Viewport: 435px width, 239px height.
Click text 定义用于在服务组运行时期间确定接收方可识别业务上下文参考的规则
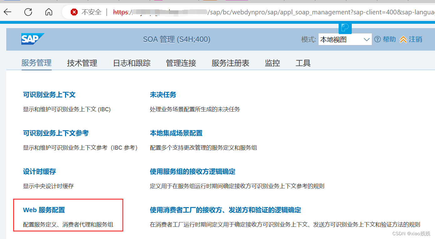click(x=237, y=186)
